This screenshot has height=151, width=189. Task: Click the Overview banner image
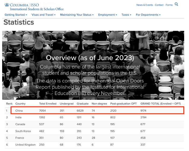93,65
